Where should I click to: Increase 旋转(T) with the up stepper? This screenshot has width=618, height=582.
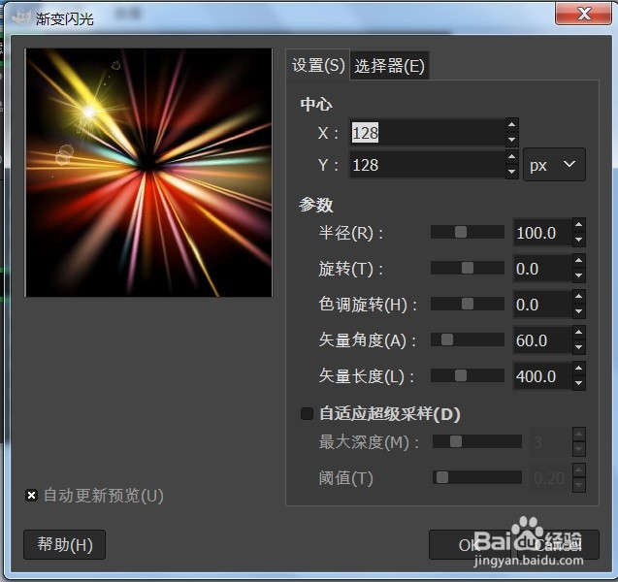(x=578, y=261)
